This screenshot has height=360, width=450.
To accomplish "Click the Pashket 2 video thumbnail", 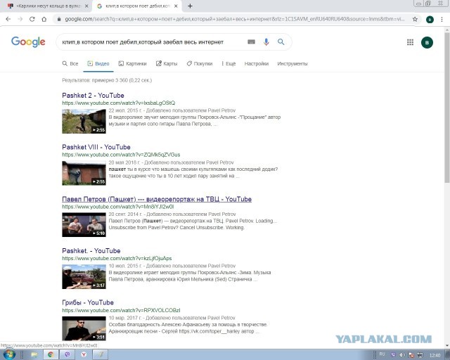I will click(84, 122).
